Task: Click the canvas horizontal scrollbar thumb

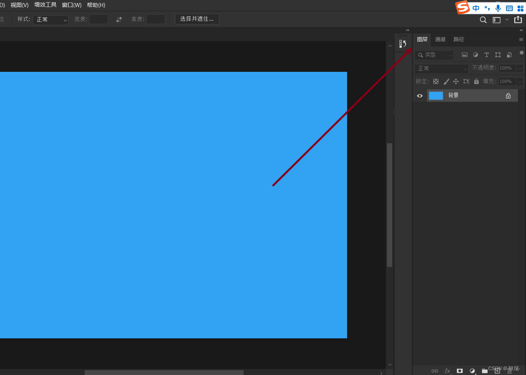Action: [164, 372]
